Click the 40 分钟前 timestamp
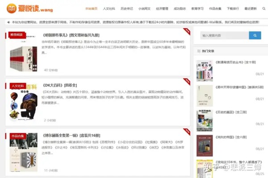 tap(51, 70)
